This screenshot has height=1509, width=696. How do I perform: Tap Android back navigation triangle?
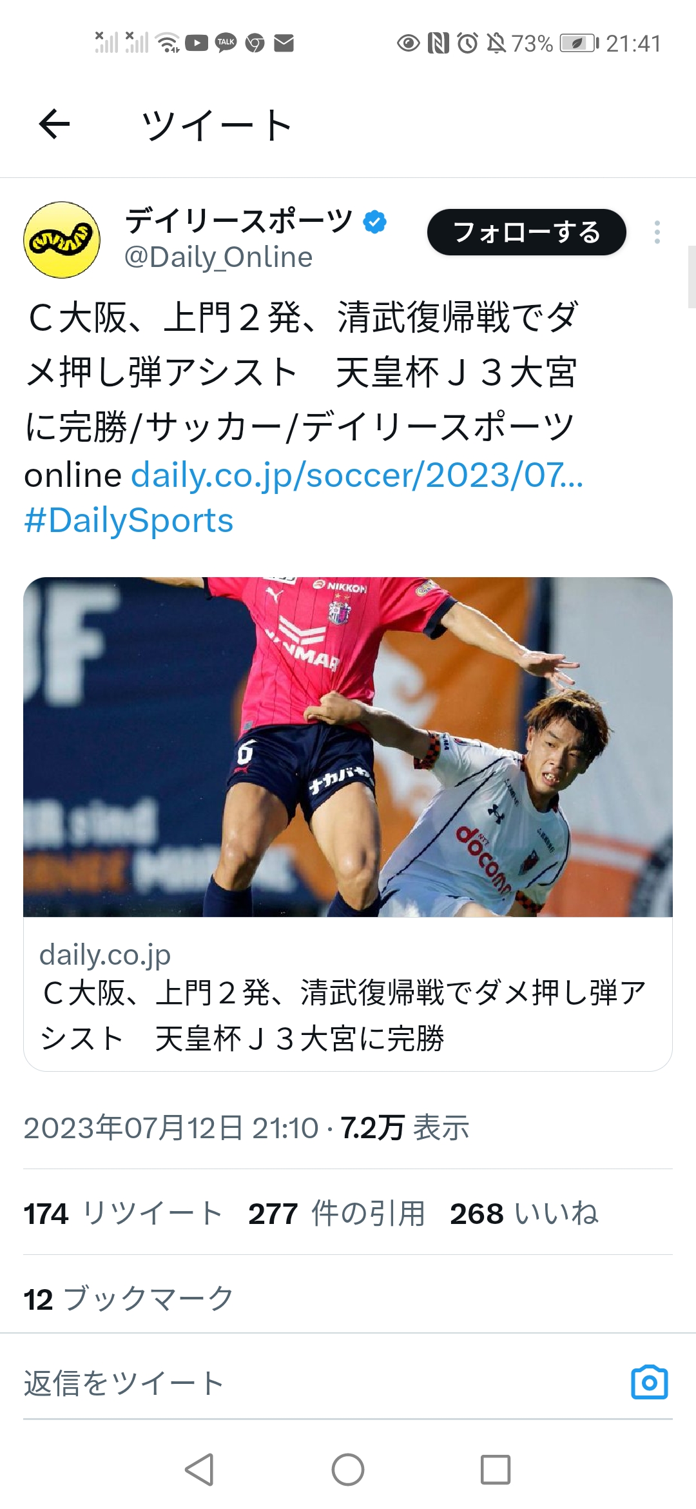pyautogui.click(x=199, y=1470)
